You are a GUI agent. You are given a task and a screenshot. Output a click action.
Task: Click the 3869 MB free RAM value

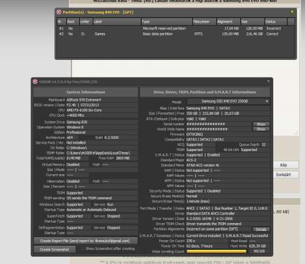pos(123,158)
